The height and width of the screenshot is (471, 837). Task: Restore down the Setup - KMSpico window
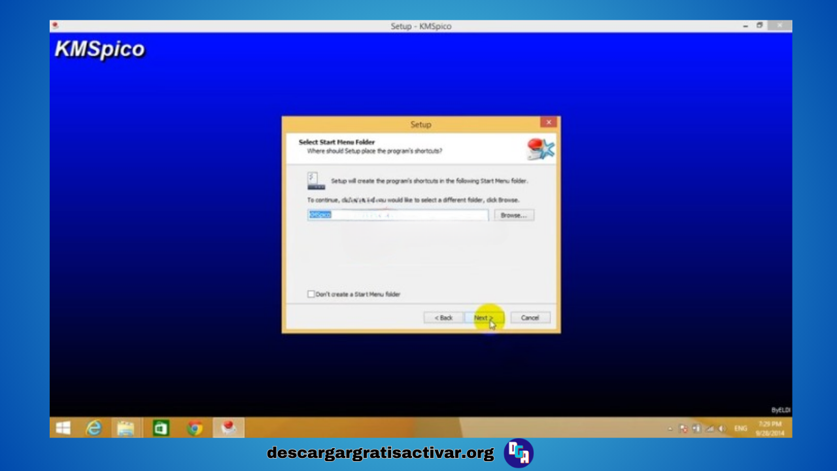pos(760,26)
